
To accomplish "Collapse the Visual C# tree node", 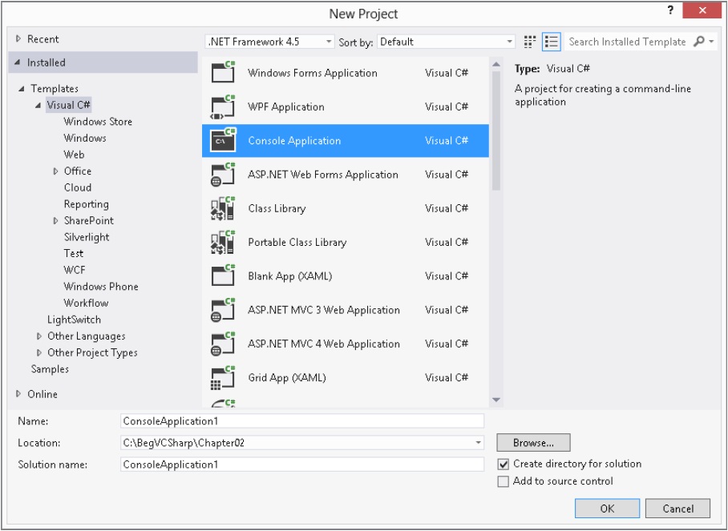I will [x=38, y=105].
